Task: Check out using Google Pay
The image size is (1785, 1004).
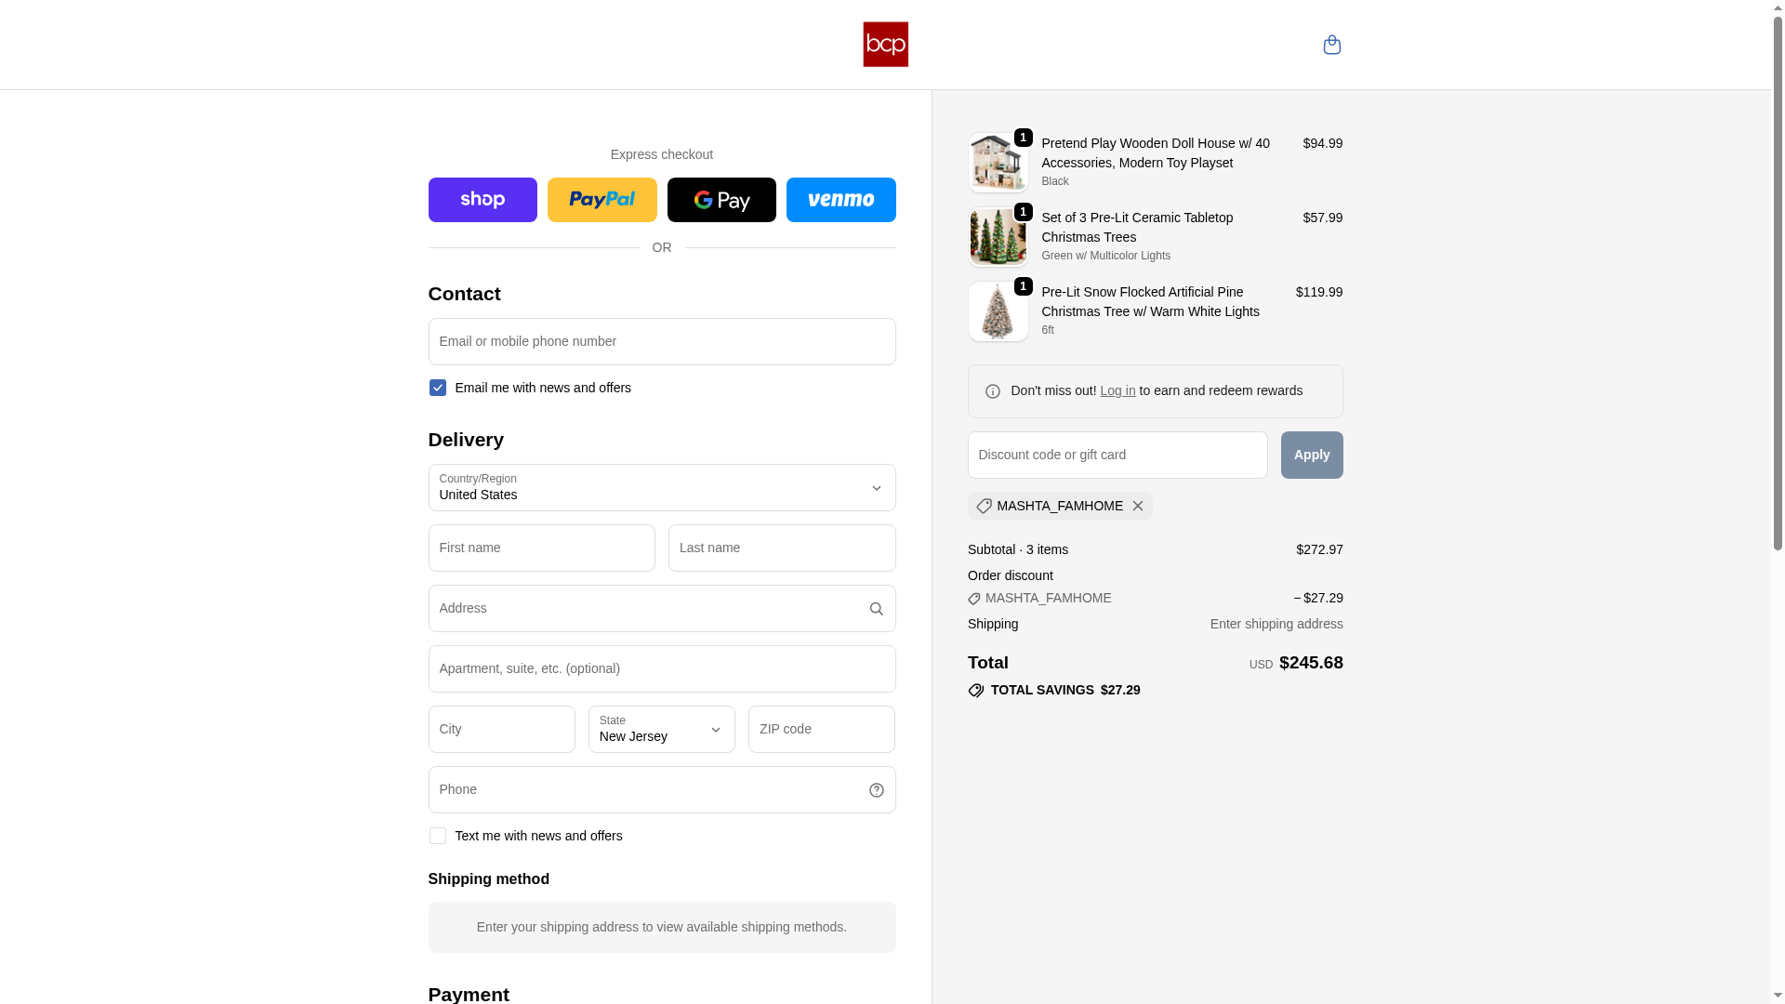Action: pyautogui.click(x=721, y=200)
